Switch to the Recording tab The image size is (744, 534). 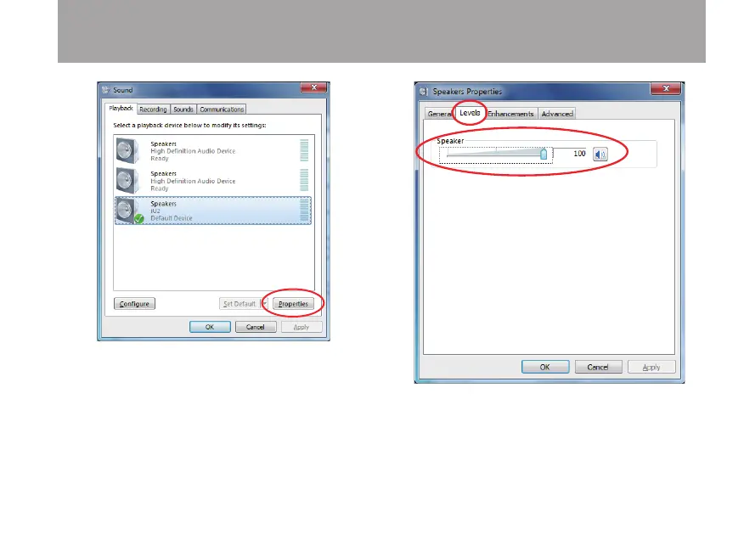pyautogui.click(x=153, y=109)
